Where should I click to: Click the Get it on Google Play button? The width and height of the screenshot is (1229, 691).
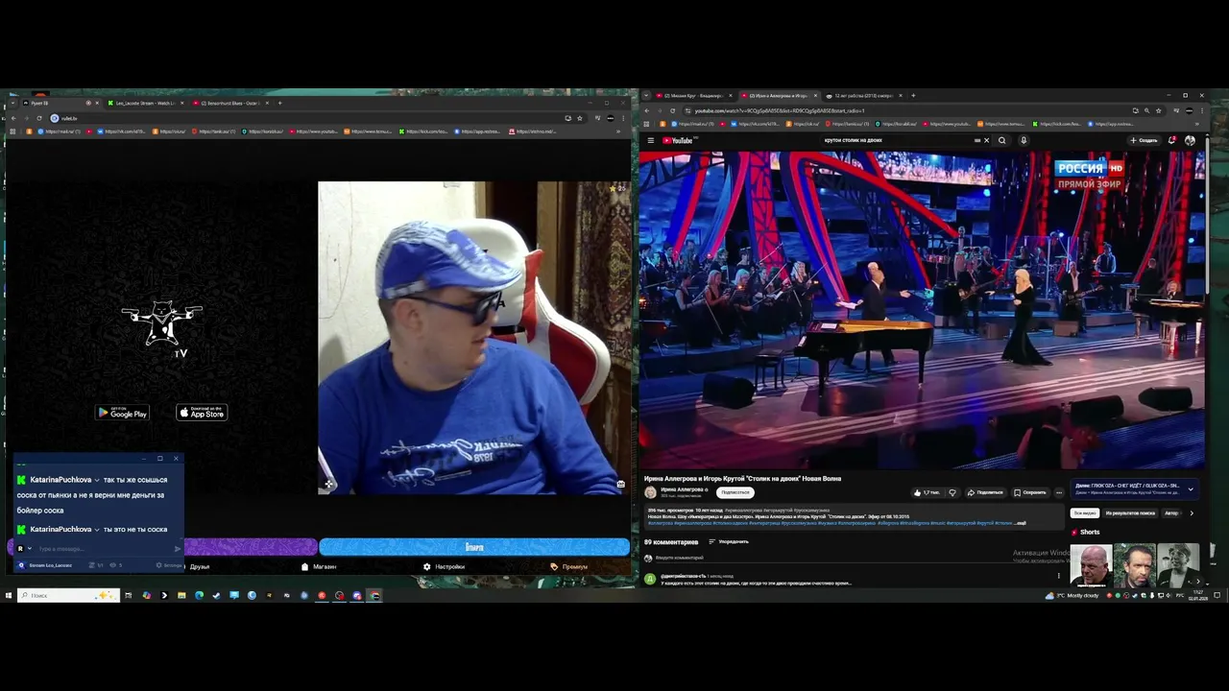pos(122,413)
